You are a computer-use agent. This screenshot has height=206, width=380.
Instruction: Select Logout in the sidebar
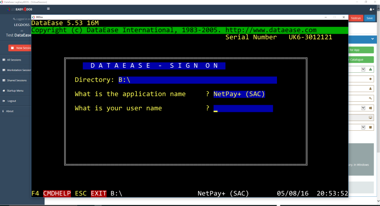12,101
